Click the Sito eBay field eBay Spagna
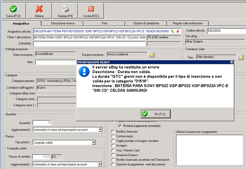The width and height of the screenshot is (246, 169). pos(215,42)
